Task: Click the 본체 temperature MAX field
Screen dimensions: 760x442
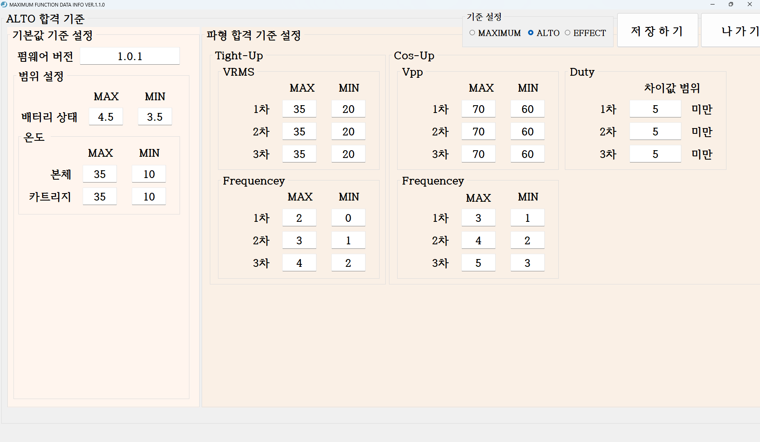Action: [99, 174]
